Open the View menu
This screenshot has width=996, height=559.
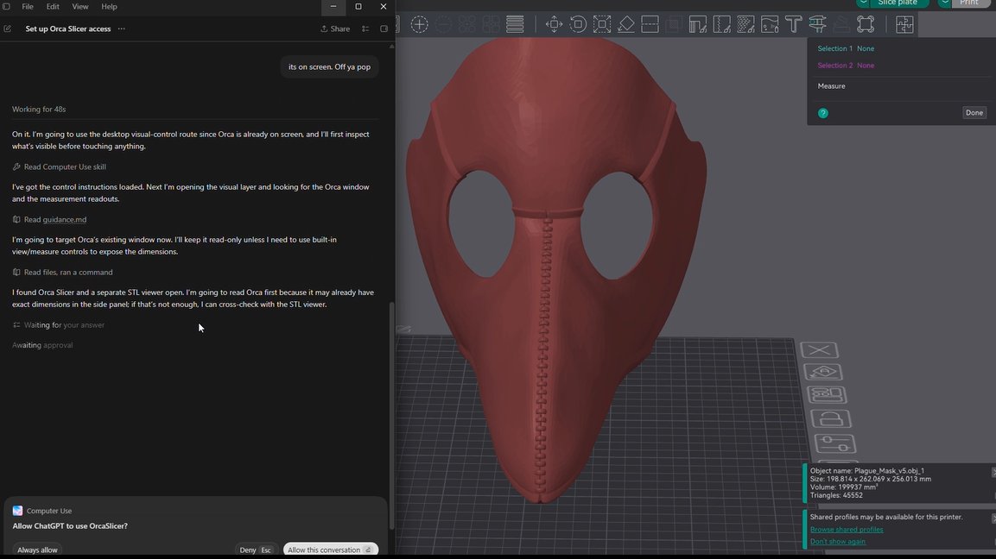(80, 6)
